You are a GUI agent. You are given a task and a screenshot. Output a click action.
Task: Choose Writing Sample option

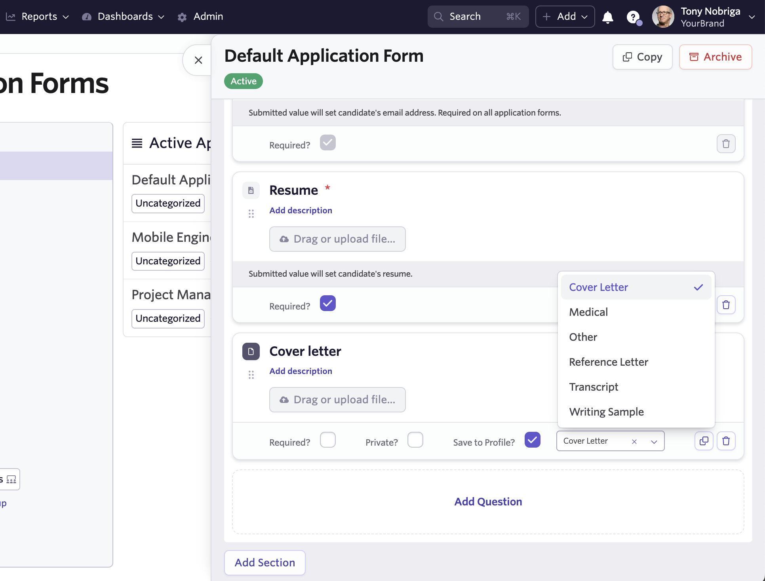tap(606, 412)
